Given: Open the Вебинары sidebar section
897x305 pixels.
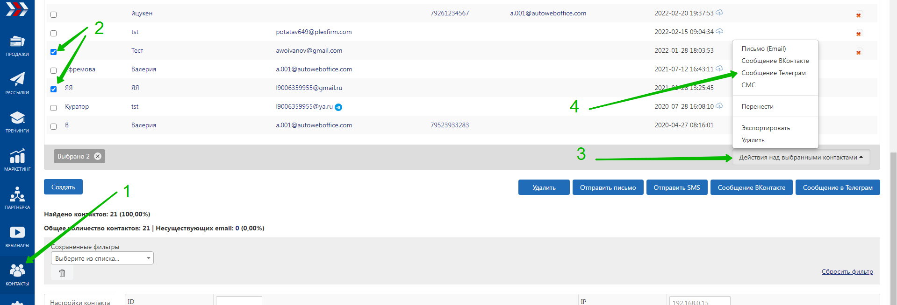Looking at the screenshot, I should 17,237.
